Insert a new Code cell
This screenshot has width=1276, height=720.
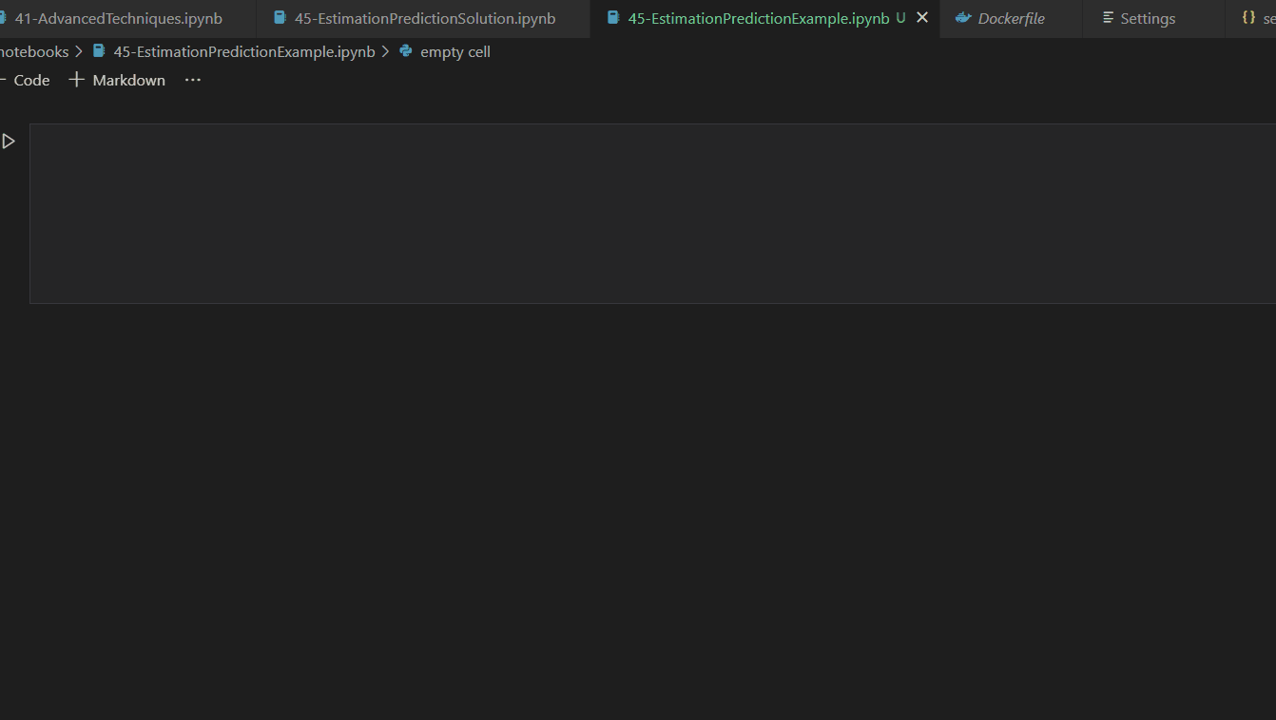point(29,80)
